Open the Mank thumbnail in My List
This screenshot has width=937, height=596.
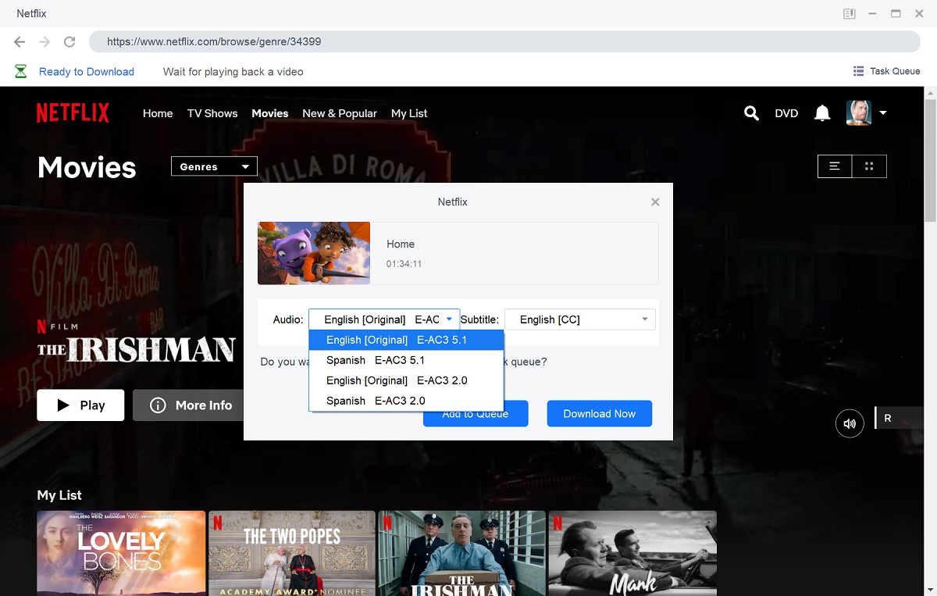coord(632,553)
